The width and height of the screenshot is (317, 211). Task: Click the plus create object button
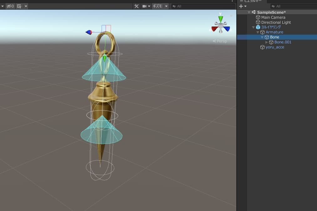tap(241, 6)
